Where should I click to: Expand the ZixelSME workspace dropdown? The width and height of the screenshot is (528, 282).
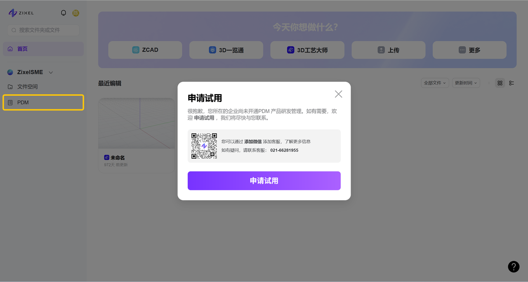click(51, 72)
